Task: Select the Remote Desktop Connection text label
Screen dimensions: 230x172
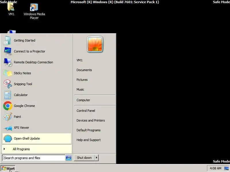Action: (x=33, y=62)
